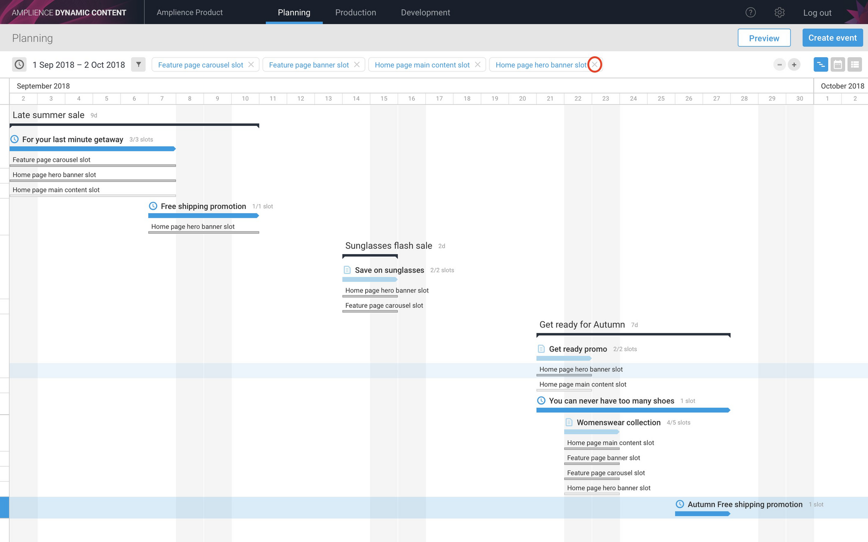The width and height of the screenshot is (868, 542).
Task: Click the document icon beside Save on sunglasses
Action: (x=347, y=270)
